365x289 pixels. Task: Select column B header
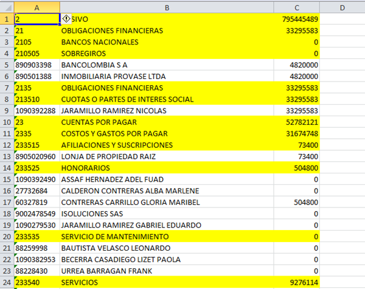coord(166,7)
